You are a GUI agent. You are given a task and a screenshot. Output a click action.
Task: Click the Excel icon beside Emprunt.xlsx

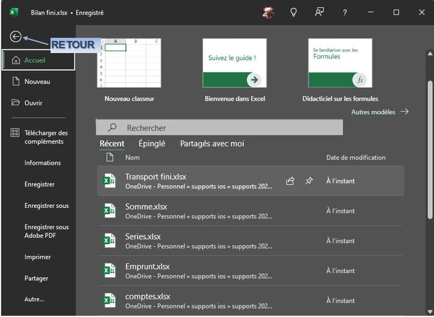[x=109, y=271]
